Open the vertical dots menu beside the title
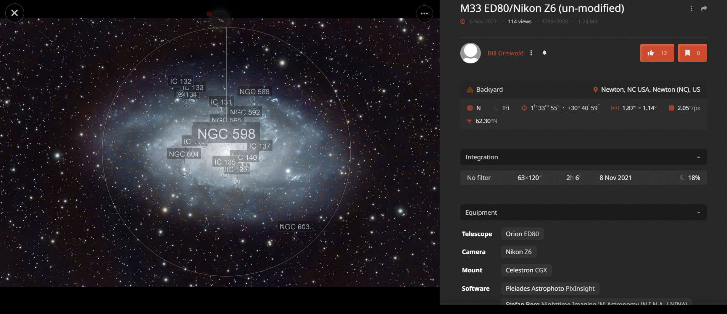 692,8
